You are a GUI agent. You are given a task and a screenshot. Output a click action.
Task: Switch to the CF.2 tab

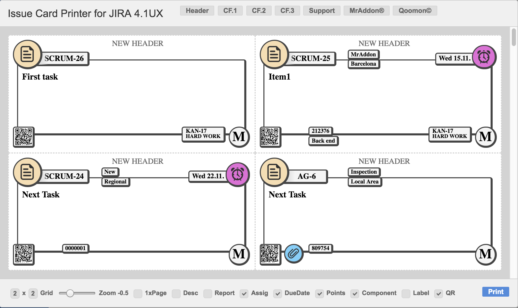259,11
